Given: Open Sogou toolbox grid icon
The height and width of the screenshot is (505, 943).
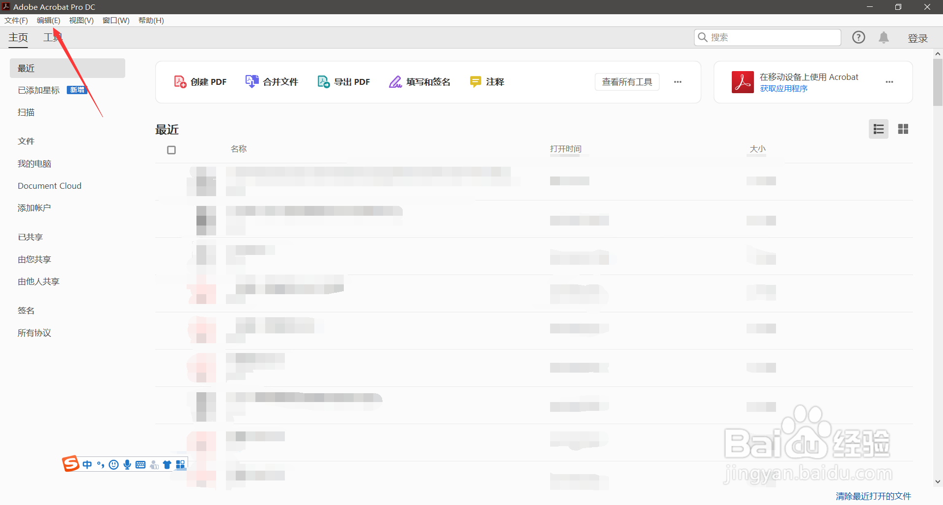Looking at the screenshot, I should pyautogui.click(x=180, y=464).
